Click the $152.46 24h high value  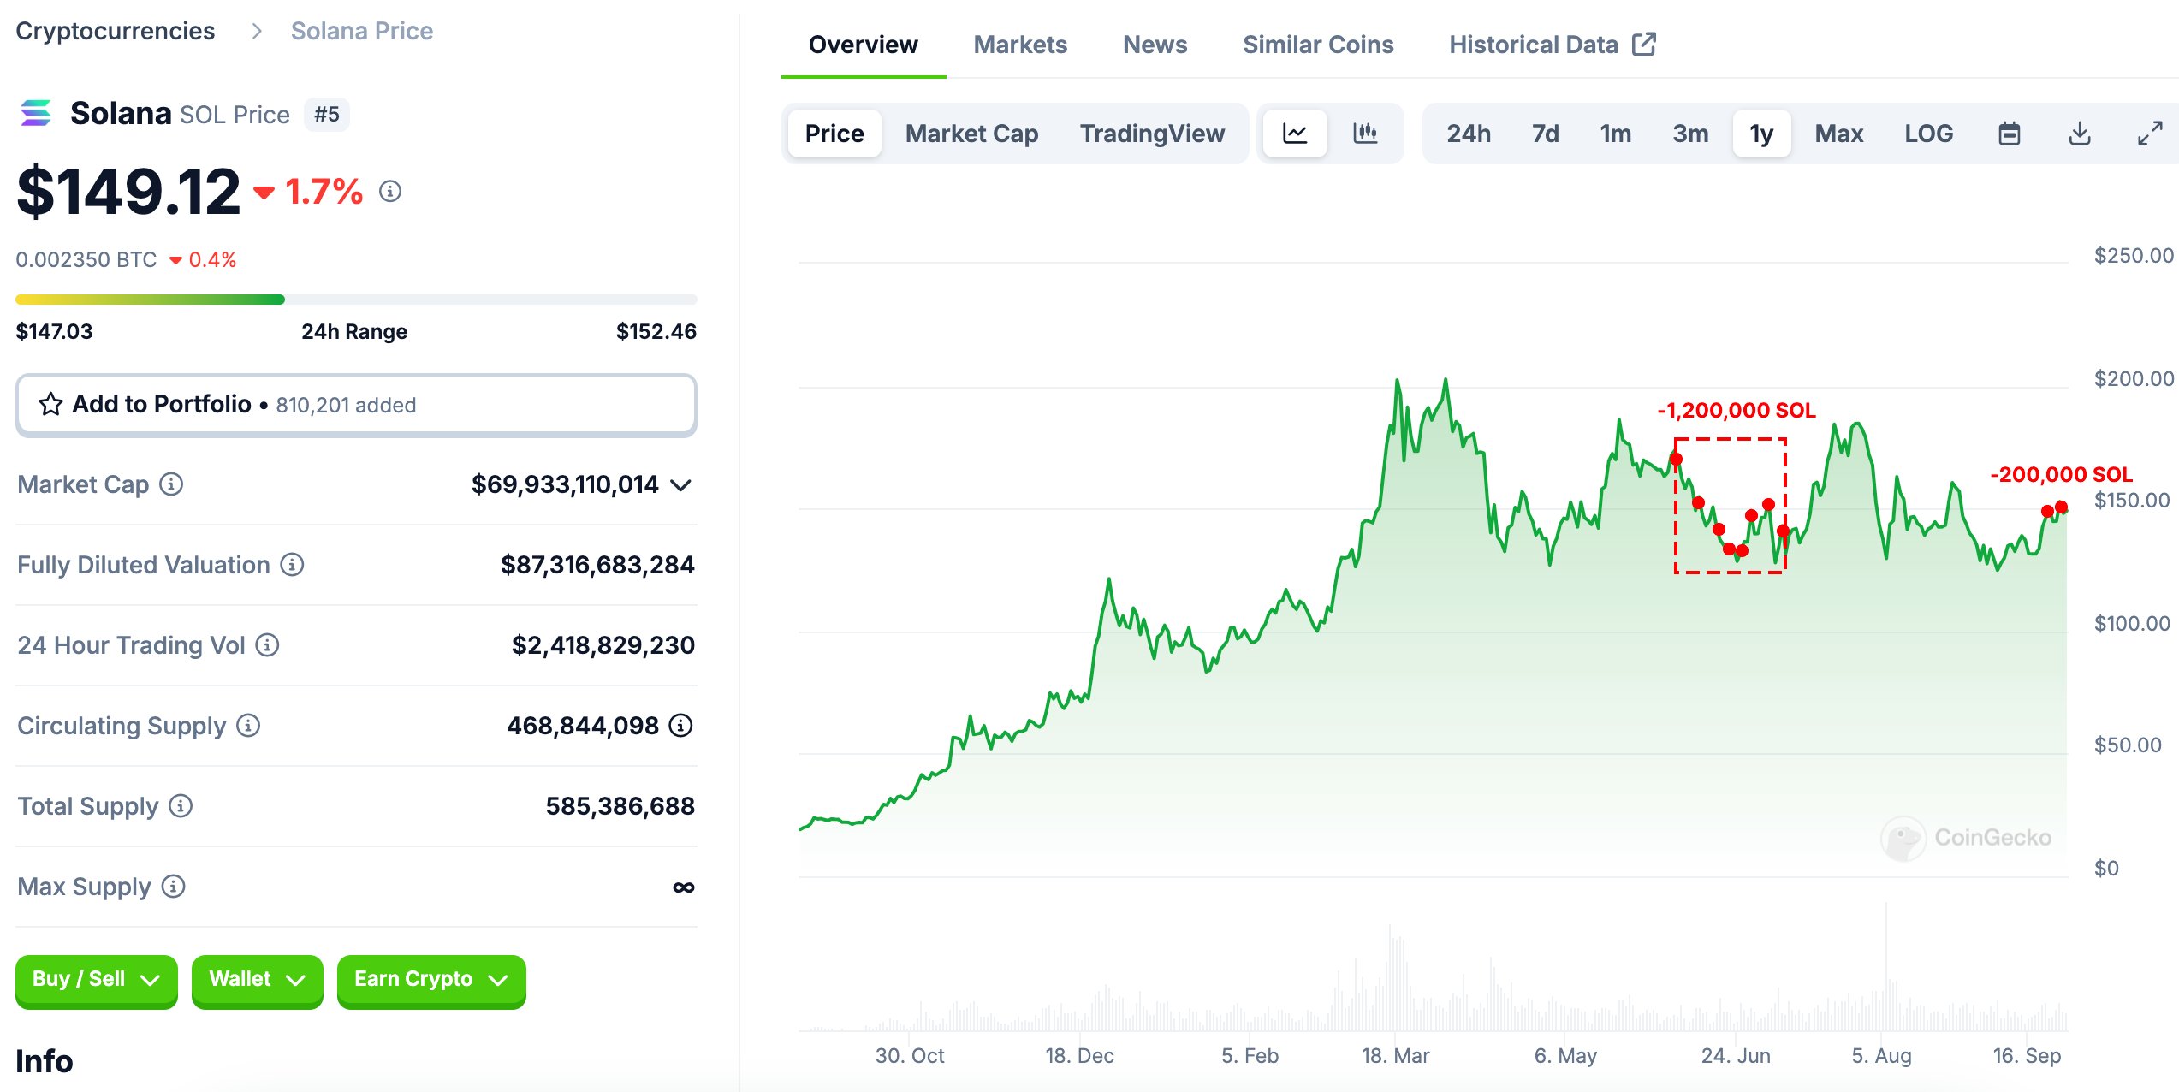point(656,331)
